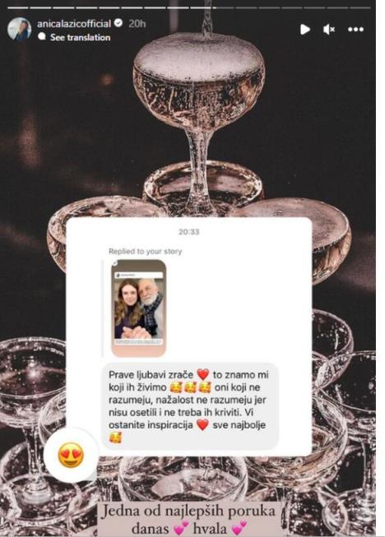
Task: Click the 20:33 message timestamp
Action: (x=188, y=232)
